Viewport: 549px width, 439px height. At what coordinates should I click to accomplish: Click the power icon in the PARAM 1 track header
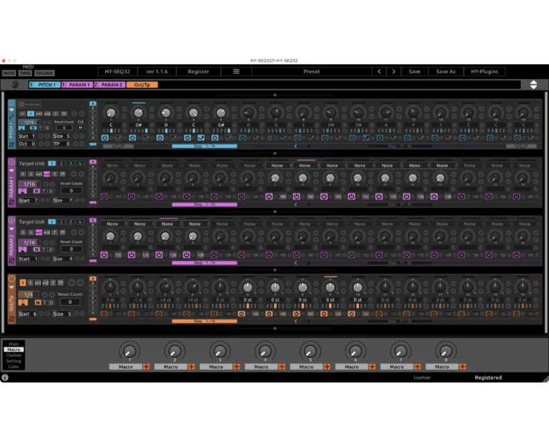click(x=11, y=161)
